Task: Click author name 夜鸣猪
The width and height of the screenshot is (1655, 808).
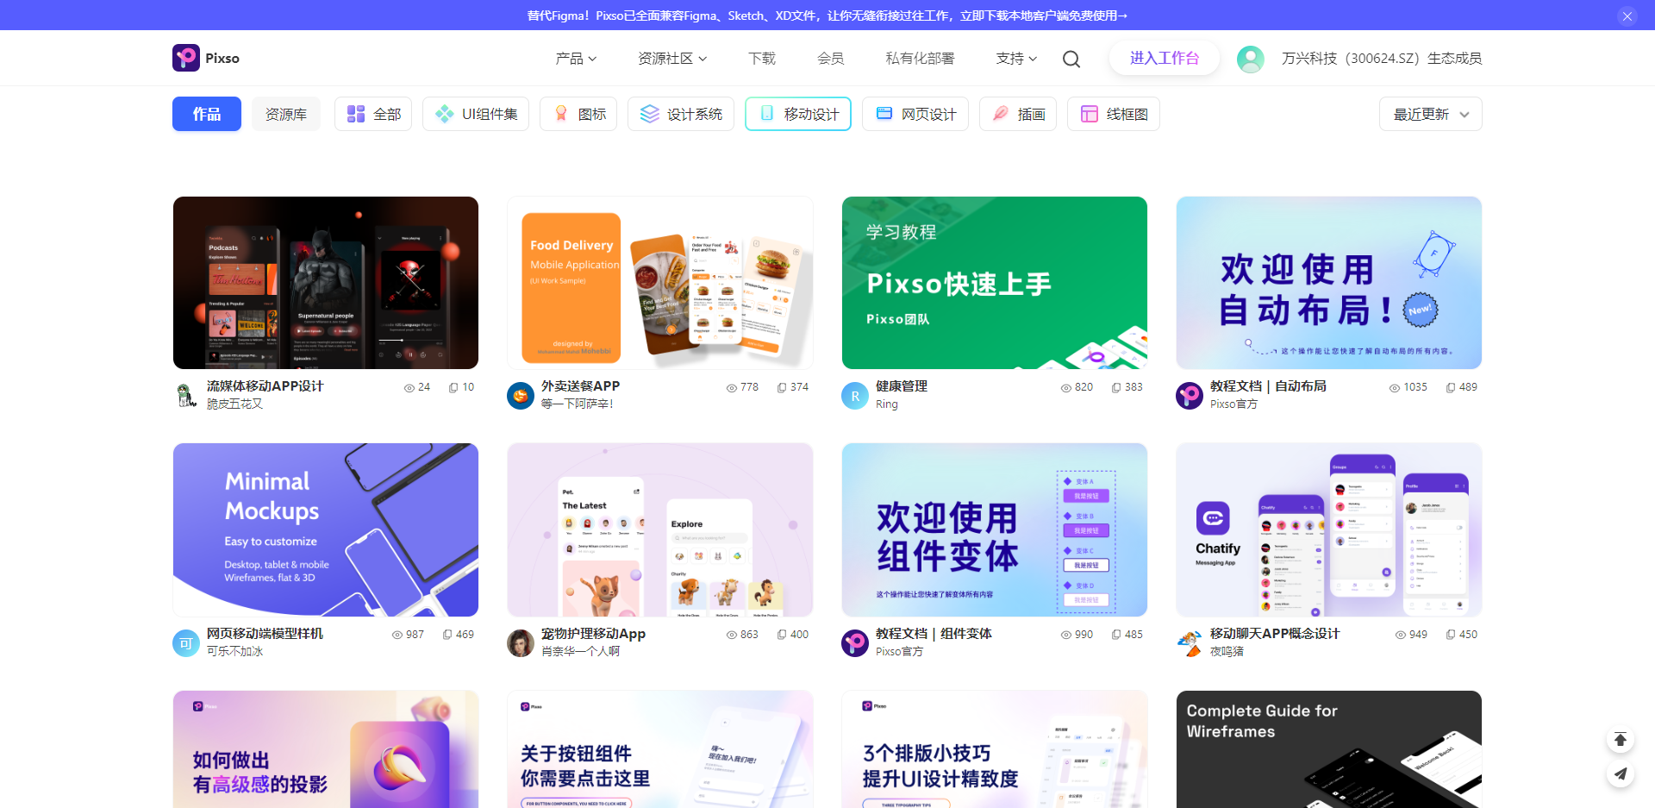Action: click(1227, 652)
